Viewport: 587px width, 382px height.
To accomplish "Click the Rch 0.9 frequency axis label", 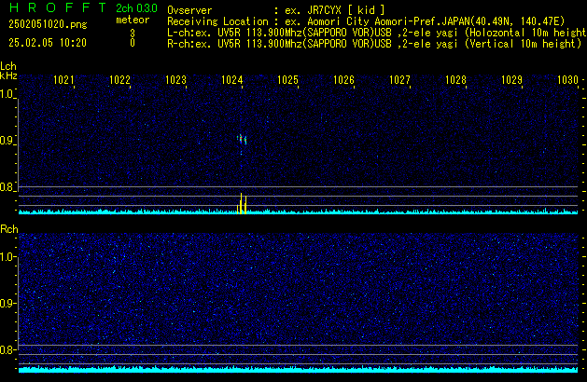I will tap(7, 303).
